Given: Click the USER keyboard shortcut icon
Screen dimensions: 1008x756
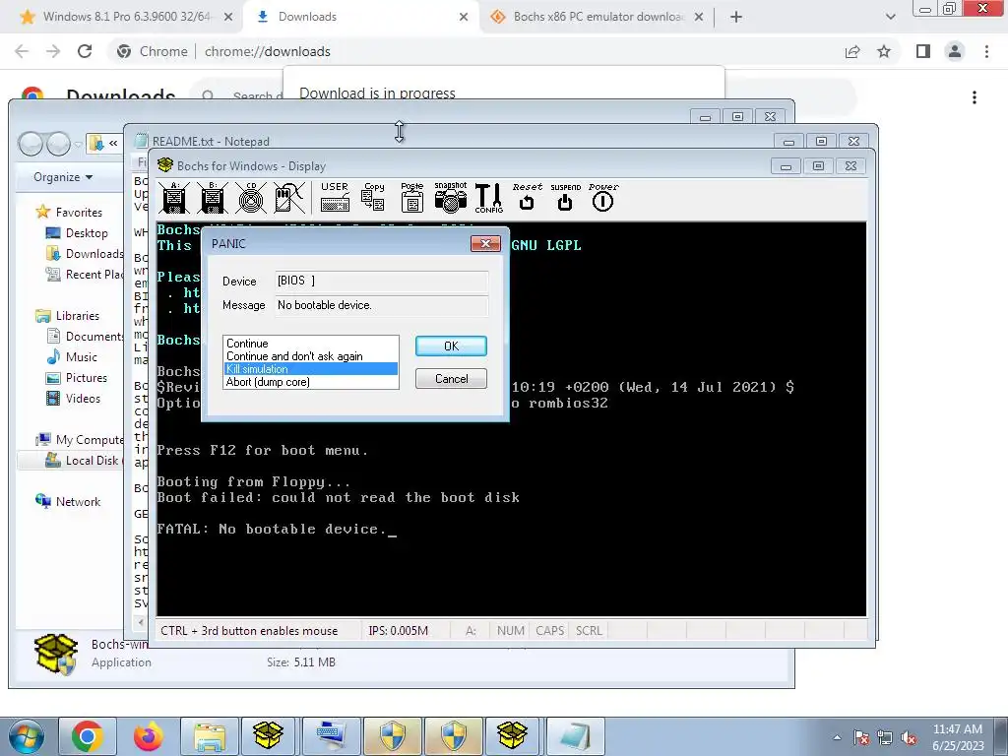Looking at the screenshot, I should 335,197.
